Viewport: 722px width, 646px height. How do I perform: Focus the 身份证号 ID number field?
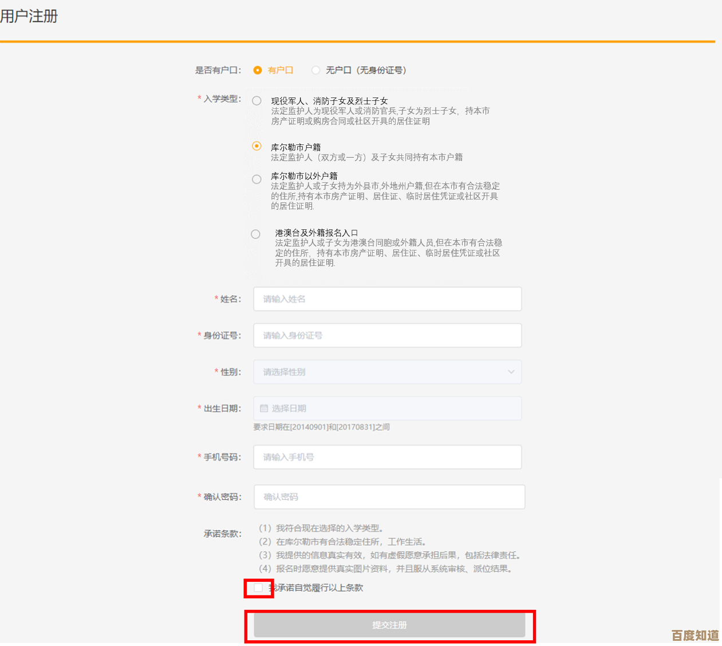click(387, 335)
